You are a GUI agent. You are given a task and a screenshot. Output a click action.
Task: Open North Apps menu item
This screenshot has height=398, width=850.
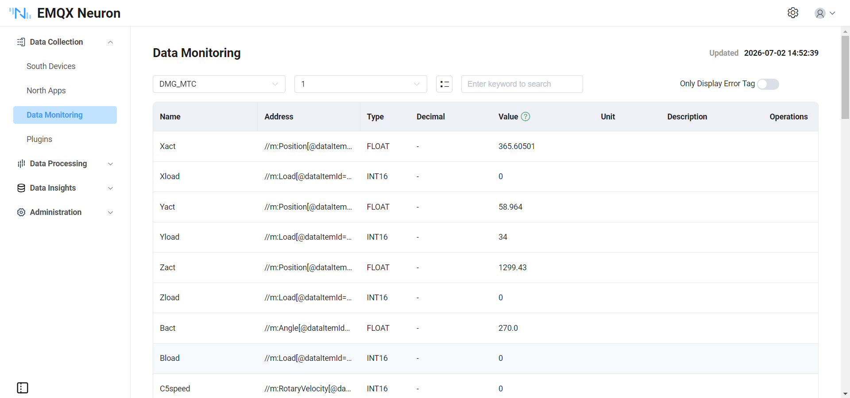65,91
